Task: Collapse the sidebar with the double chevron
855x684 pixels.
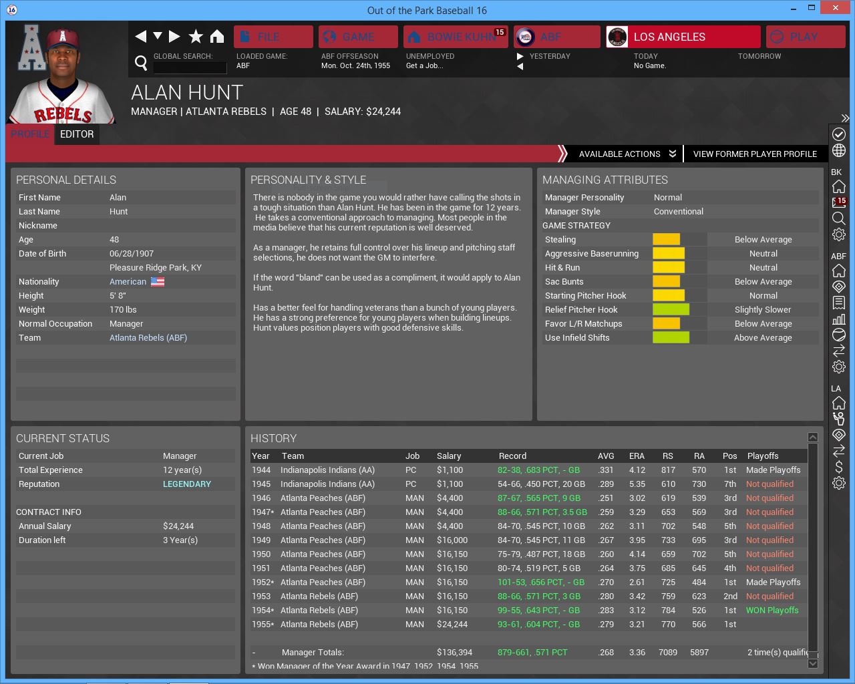Action: click(845, 118)
